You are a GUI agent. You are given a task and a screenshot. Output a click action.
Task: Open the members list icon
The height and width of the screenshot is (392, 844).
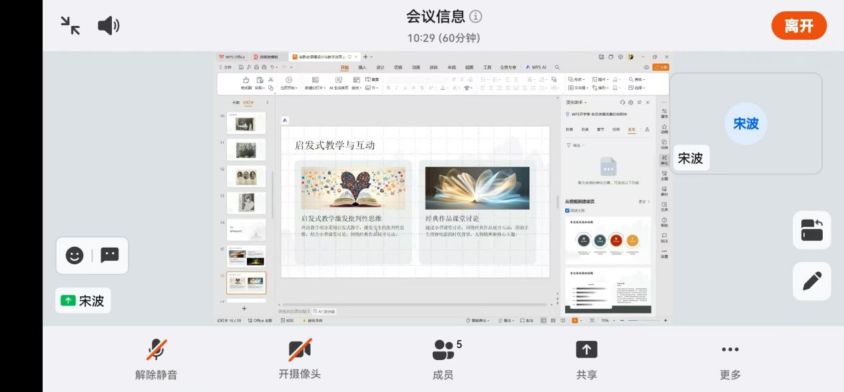coord(443,349)
